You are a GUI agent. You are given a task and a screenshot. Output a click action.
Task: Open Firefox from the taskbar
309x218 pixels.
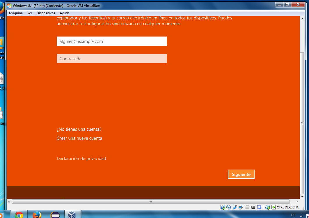pos(37,215)
